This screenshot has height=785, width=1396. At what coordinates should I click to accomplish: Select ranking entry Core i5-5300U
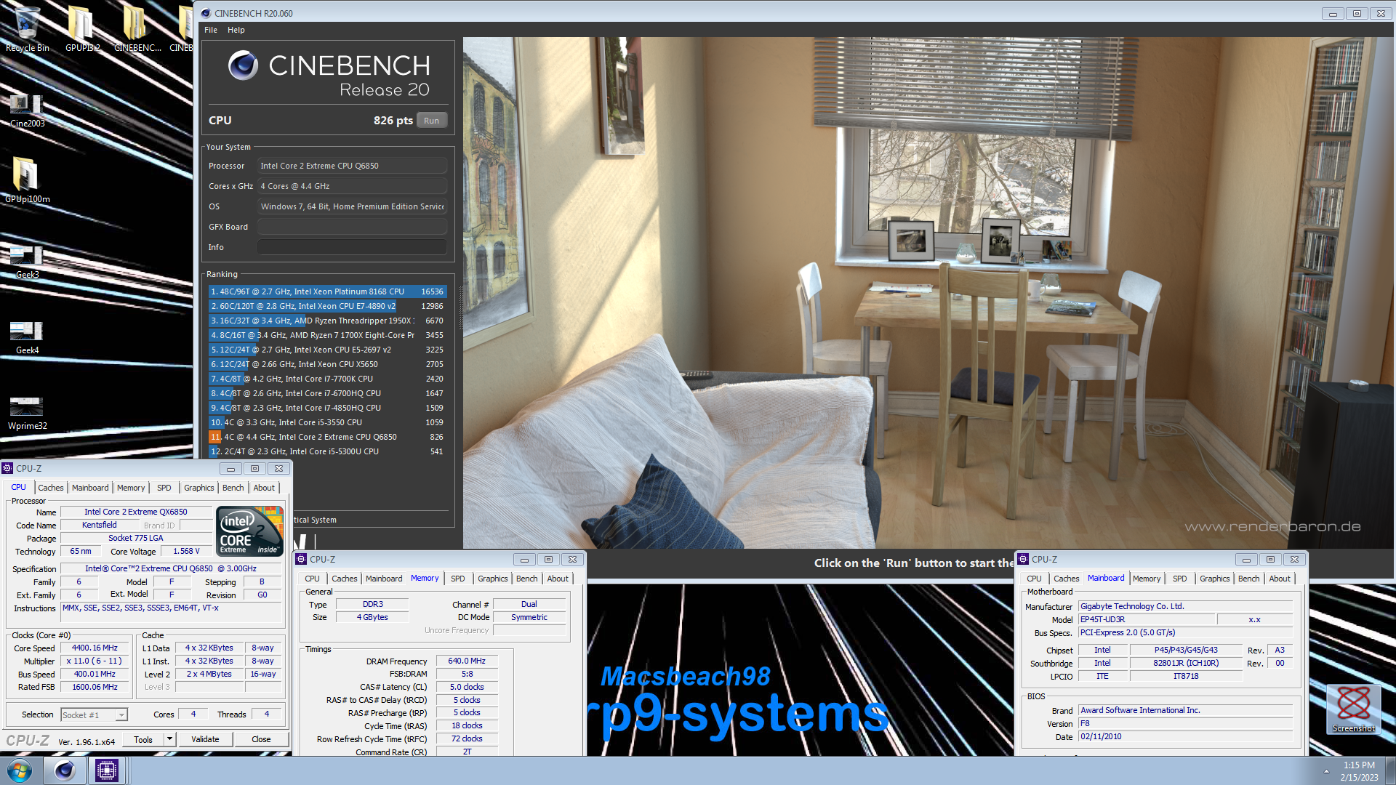point(327,451)
